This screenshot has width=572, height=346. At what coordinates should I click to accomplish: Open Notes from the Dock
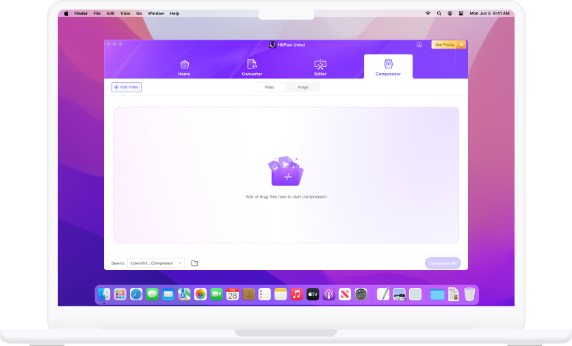281,294
